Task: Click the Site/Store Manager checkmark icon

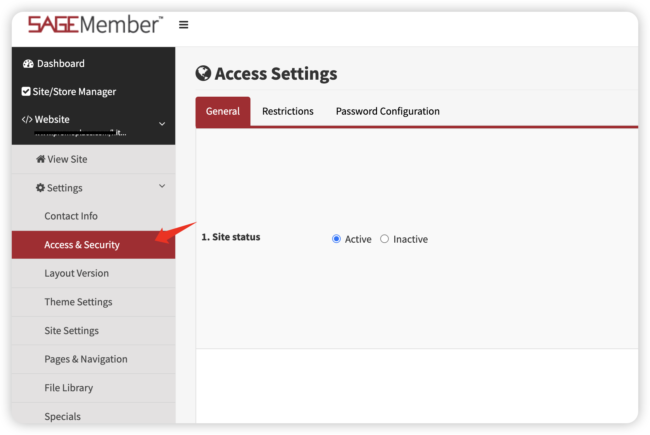Action: [x=26, y=91]
